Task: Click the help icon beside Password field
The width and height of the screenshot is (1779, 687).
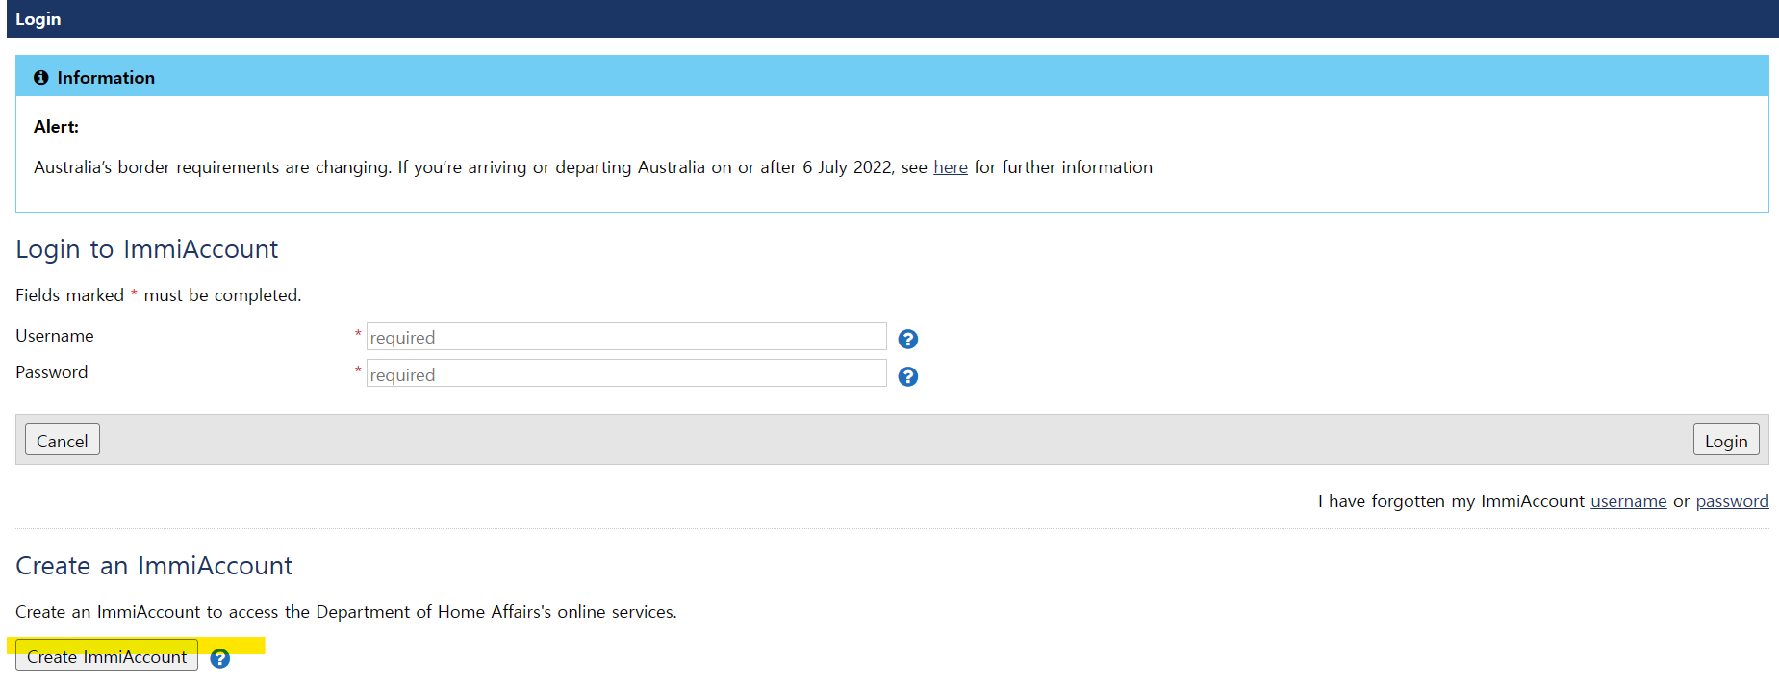Action: click(907, 376)
